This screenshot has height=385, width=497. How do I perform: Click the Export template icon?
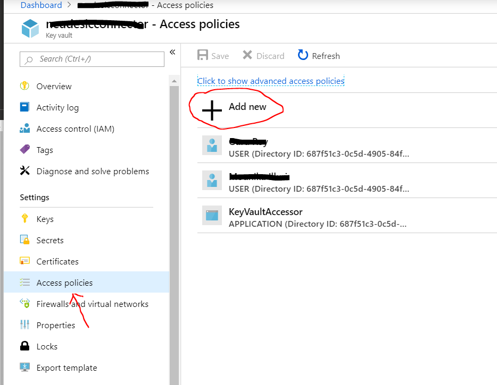point(24,367)
